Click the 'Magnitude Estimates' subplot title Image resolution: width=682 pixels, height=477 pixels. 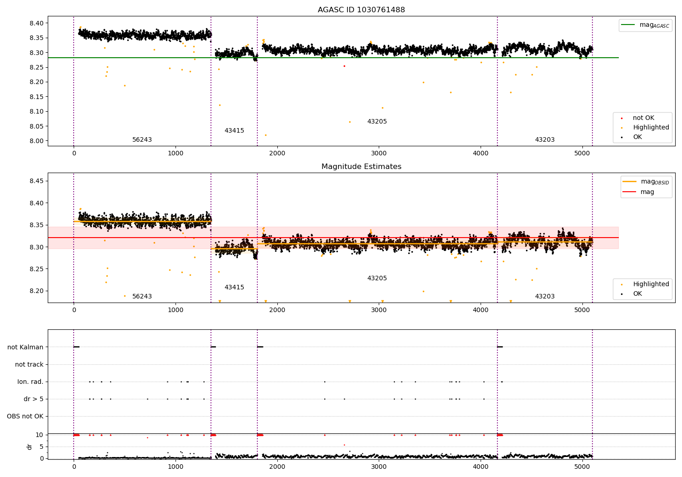[x=361, y=167]
